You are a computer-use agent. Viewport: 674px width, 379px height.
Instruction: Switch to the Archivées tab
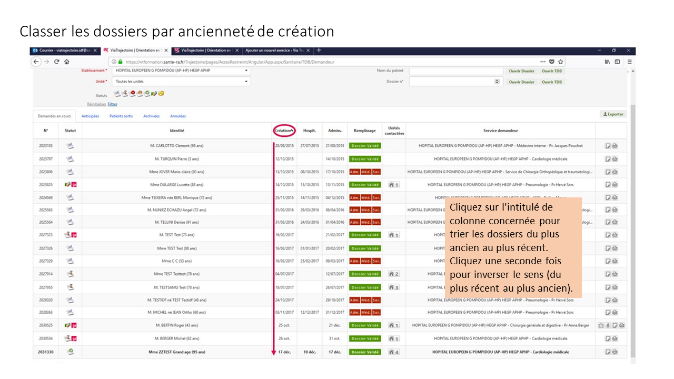(151, 116)
